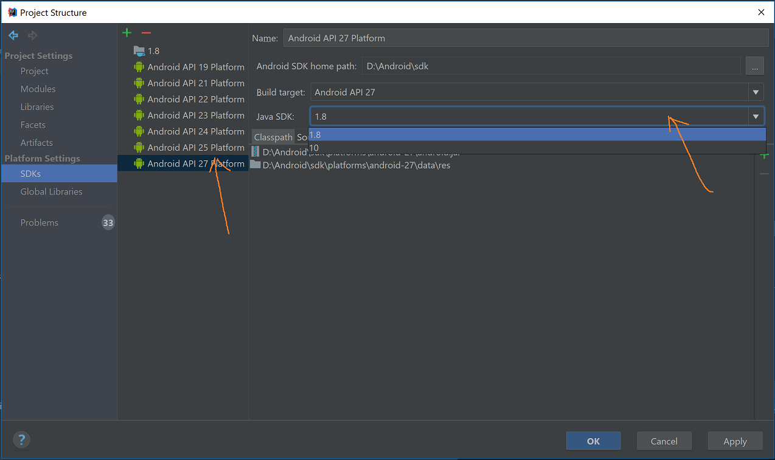
Task: Select Android API 19 Platform in list
Action: 196,67
